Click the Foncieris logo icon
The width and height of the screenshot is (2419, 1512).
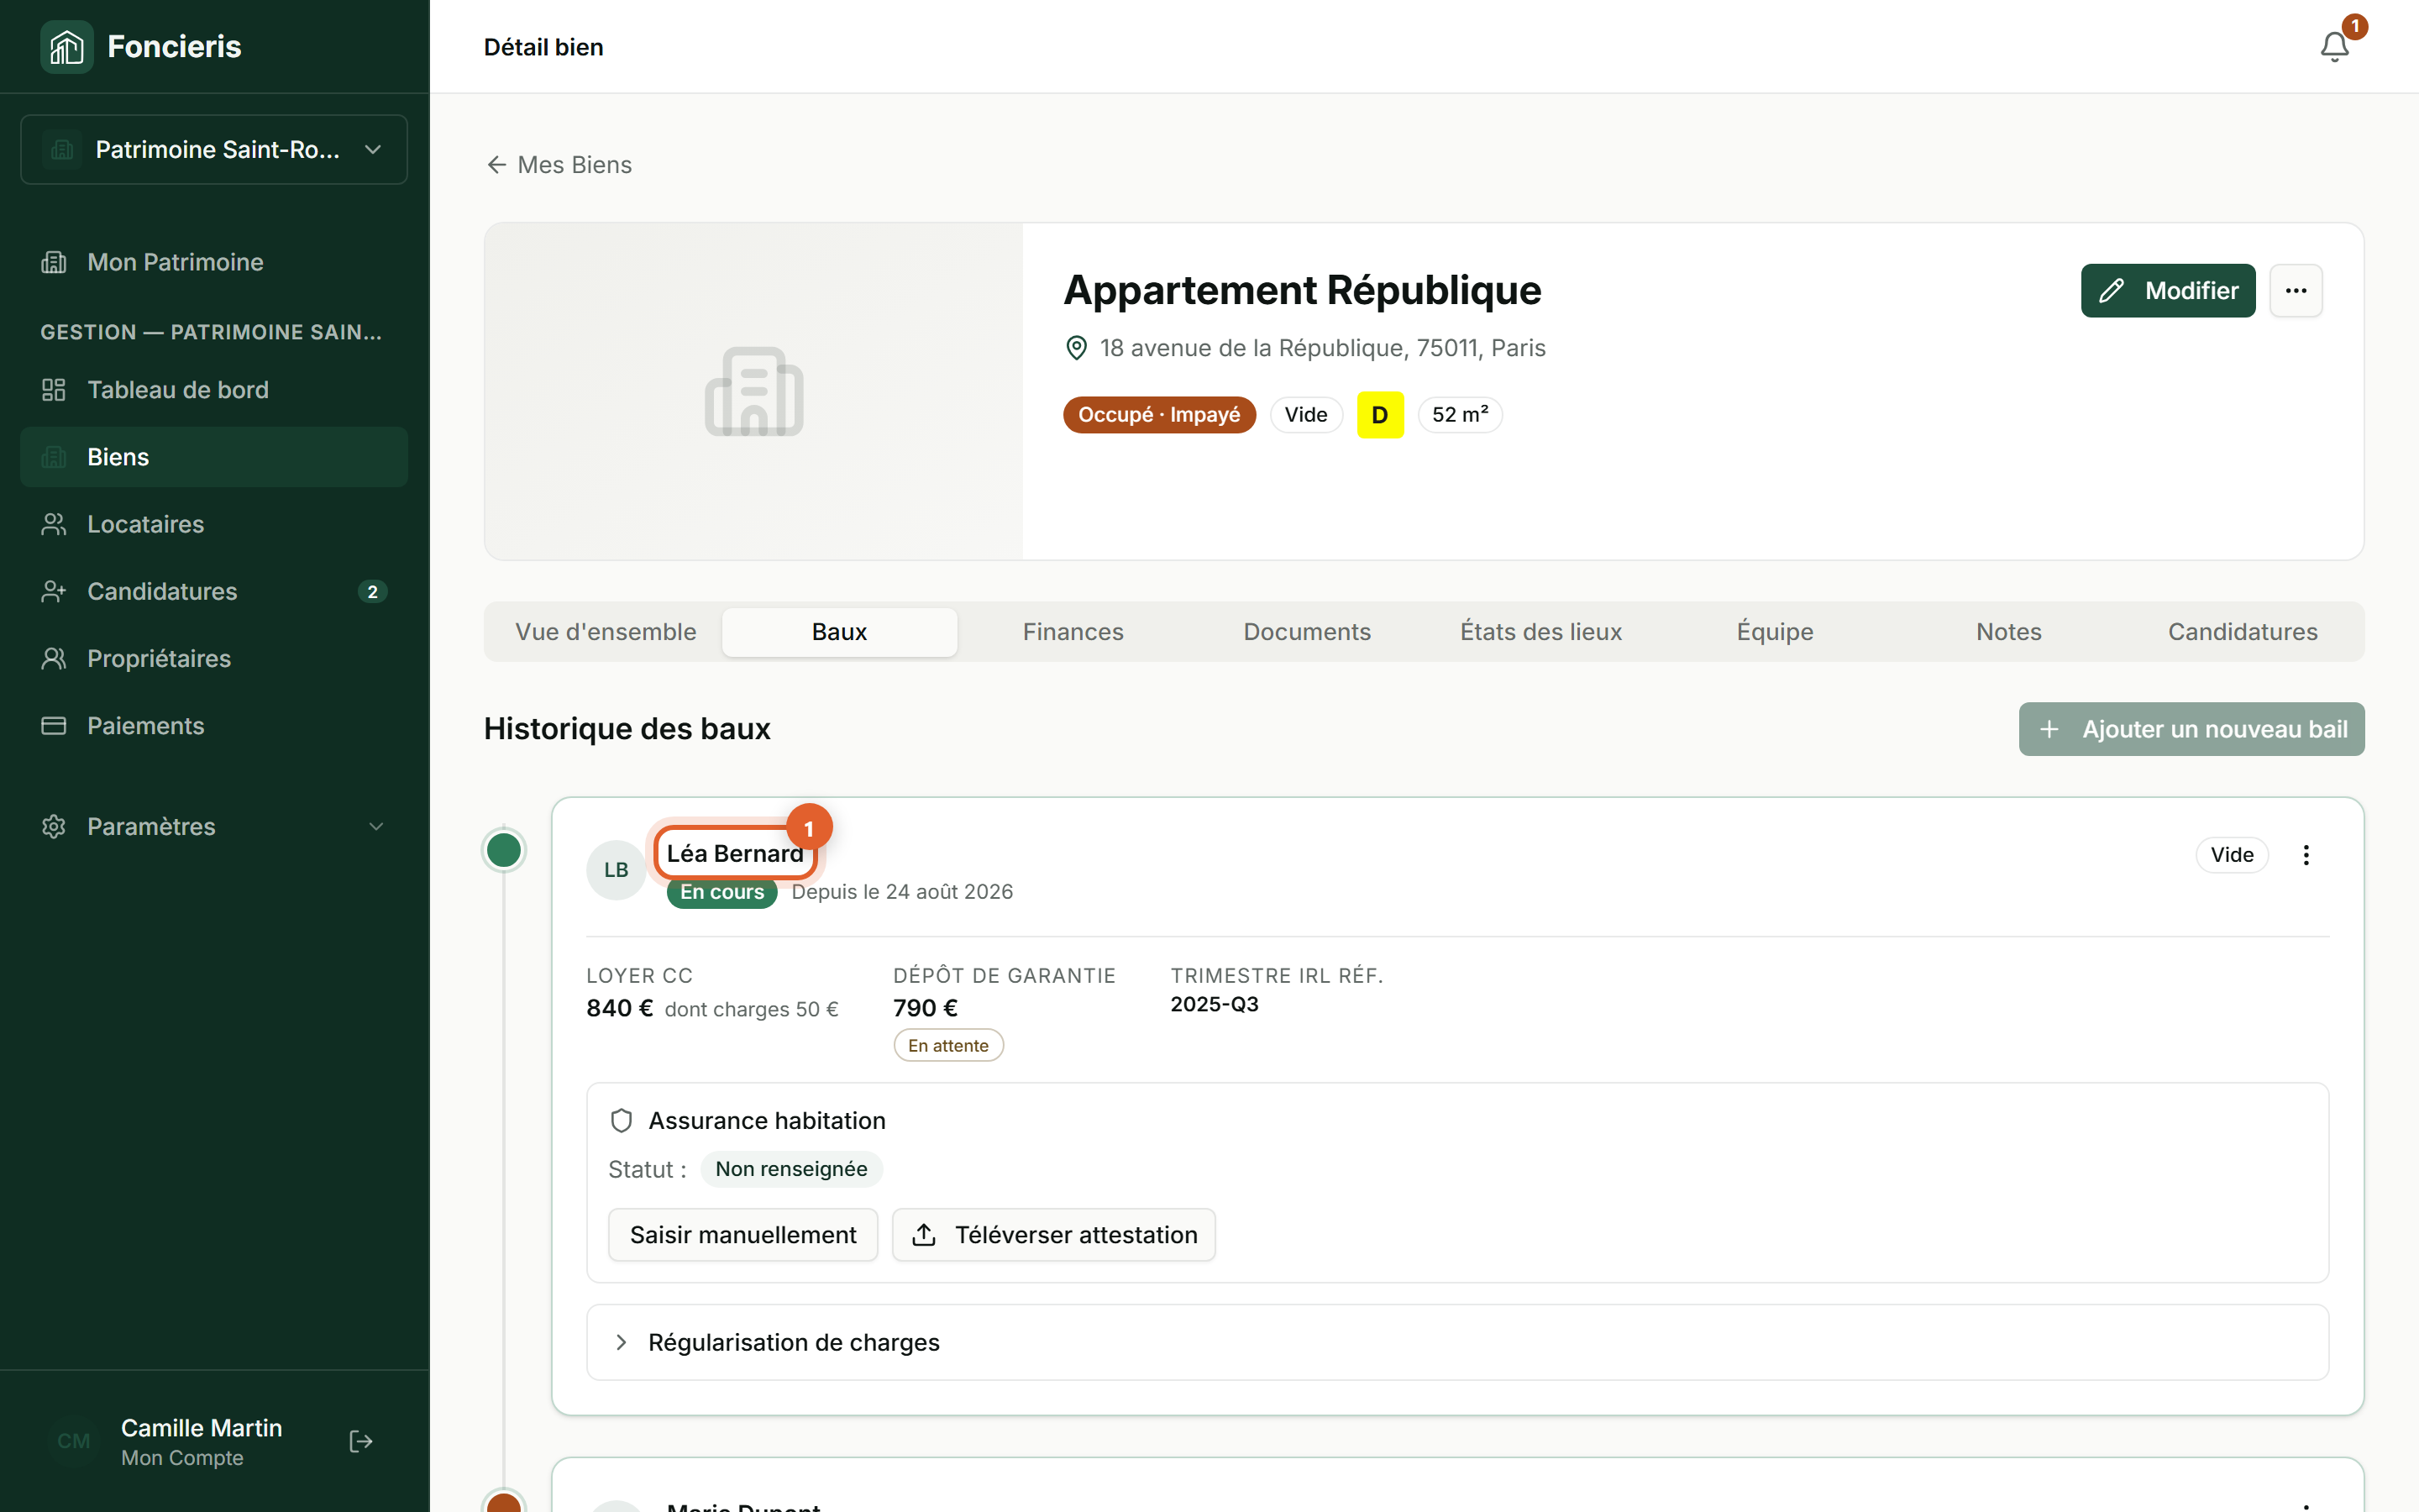[x=66, y=46]
